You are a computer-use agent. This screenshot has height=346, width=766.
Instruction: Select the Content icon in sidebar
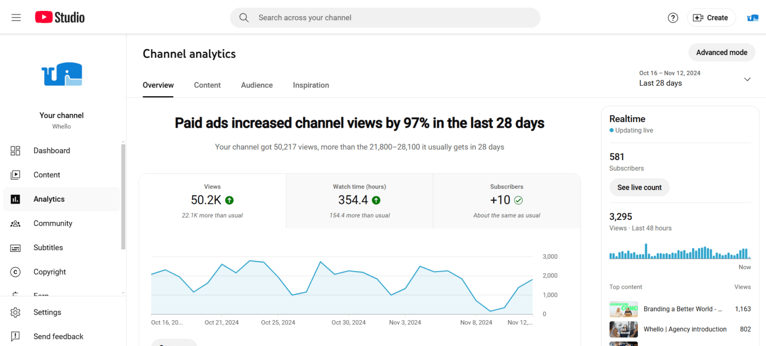pos(15,175)
